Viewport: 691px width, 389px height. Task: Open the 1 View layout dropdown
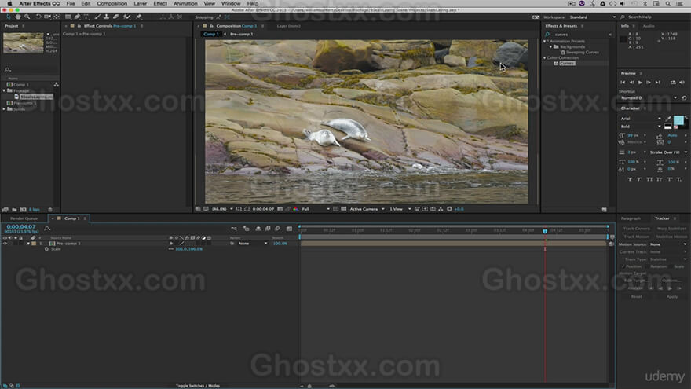pyautogui.click(x=400, y=209)
